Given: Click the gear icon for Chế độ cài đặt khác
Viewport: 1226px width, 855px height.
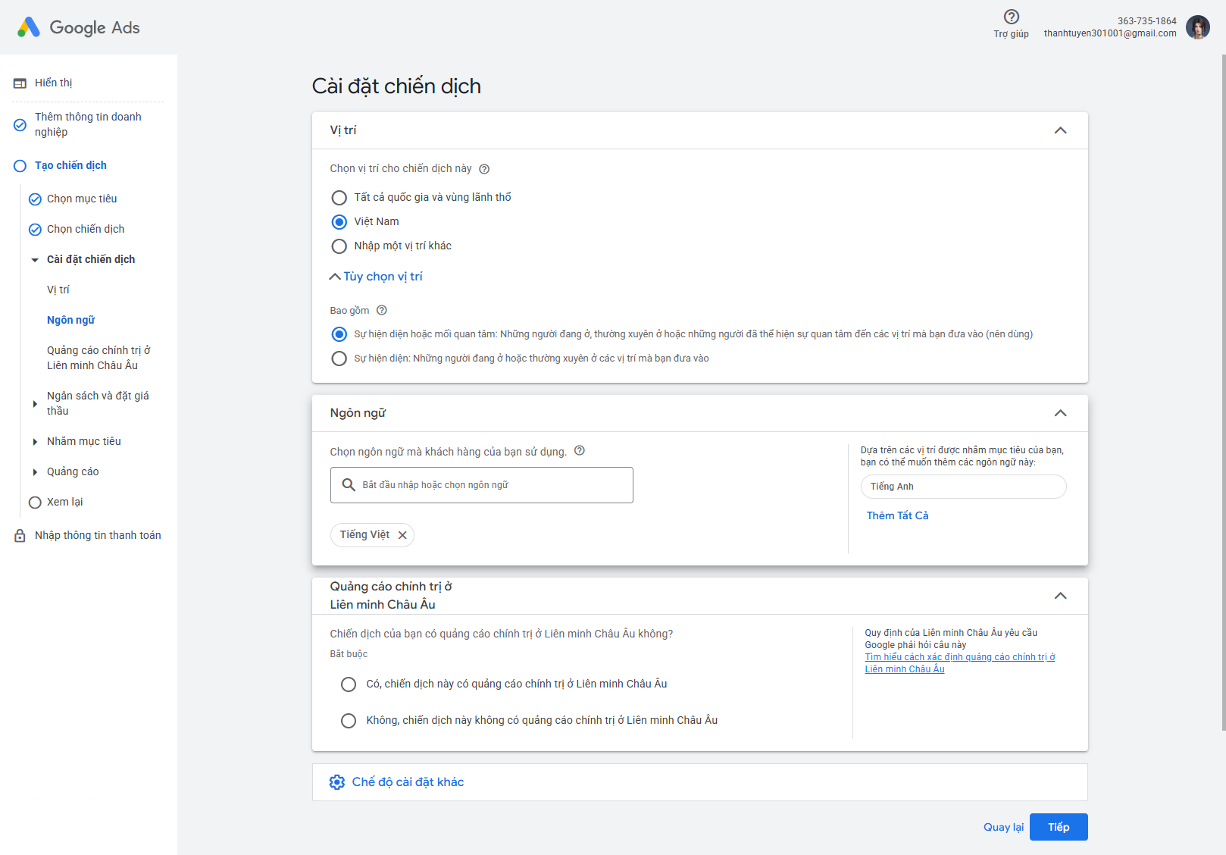Looking at the screenshot, I should (337, 782).
